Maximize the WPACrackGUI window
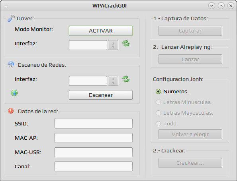This screenshot has width=237, height=181. pos(221,6)
